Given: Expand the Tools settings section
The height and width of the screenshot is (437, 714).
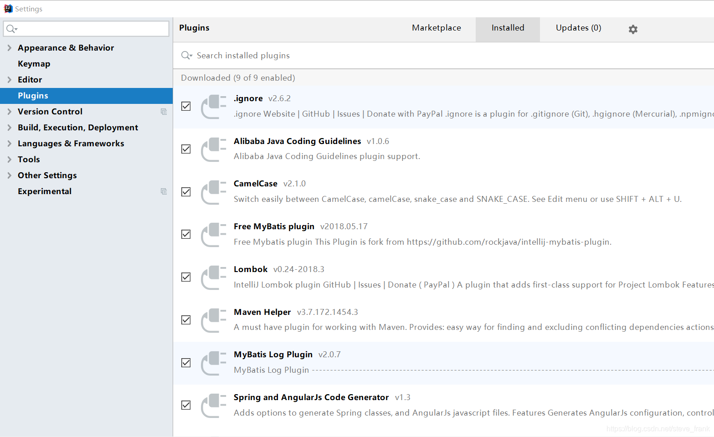Looking at the screenshot, I should pos(9,159).
